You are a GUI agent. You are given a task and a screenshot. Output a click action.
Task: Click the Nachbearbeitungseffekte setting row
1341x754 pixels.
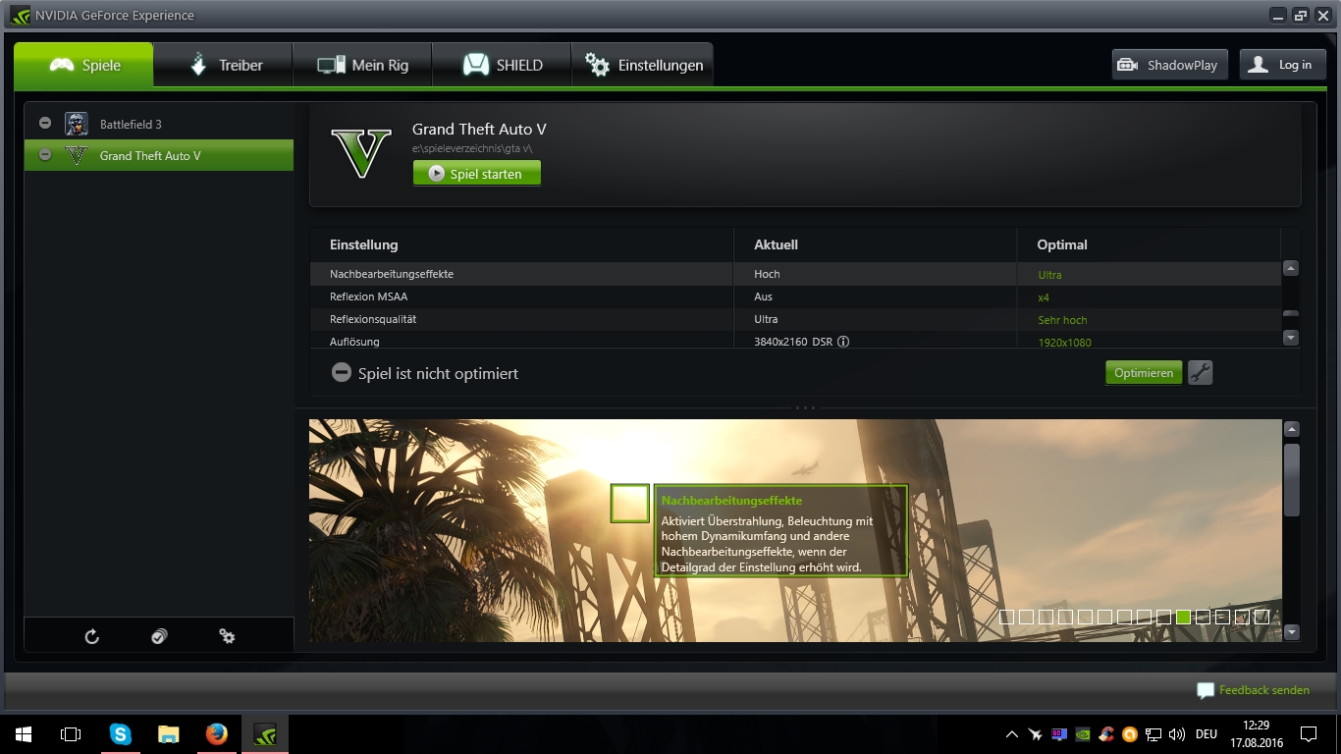pos(795,274)
